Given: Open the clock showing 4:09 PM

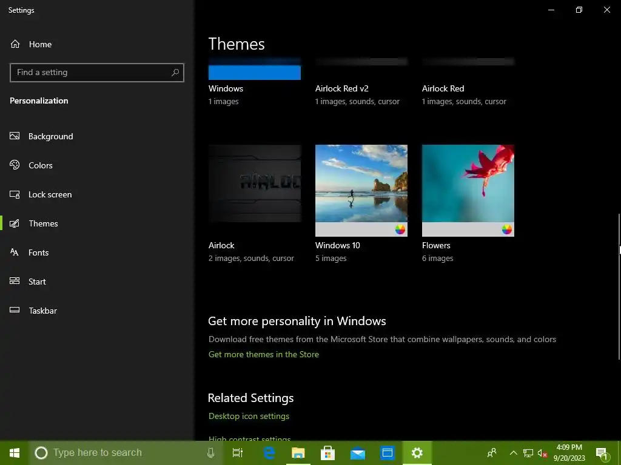Looking at the screenshot, I should point(569,453).
